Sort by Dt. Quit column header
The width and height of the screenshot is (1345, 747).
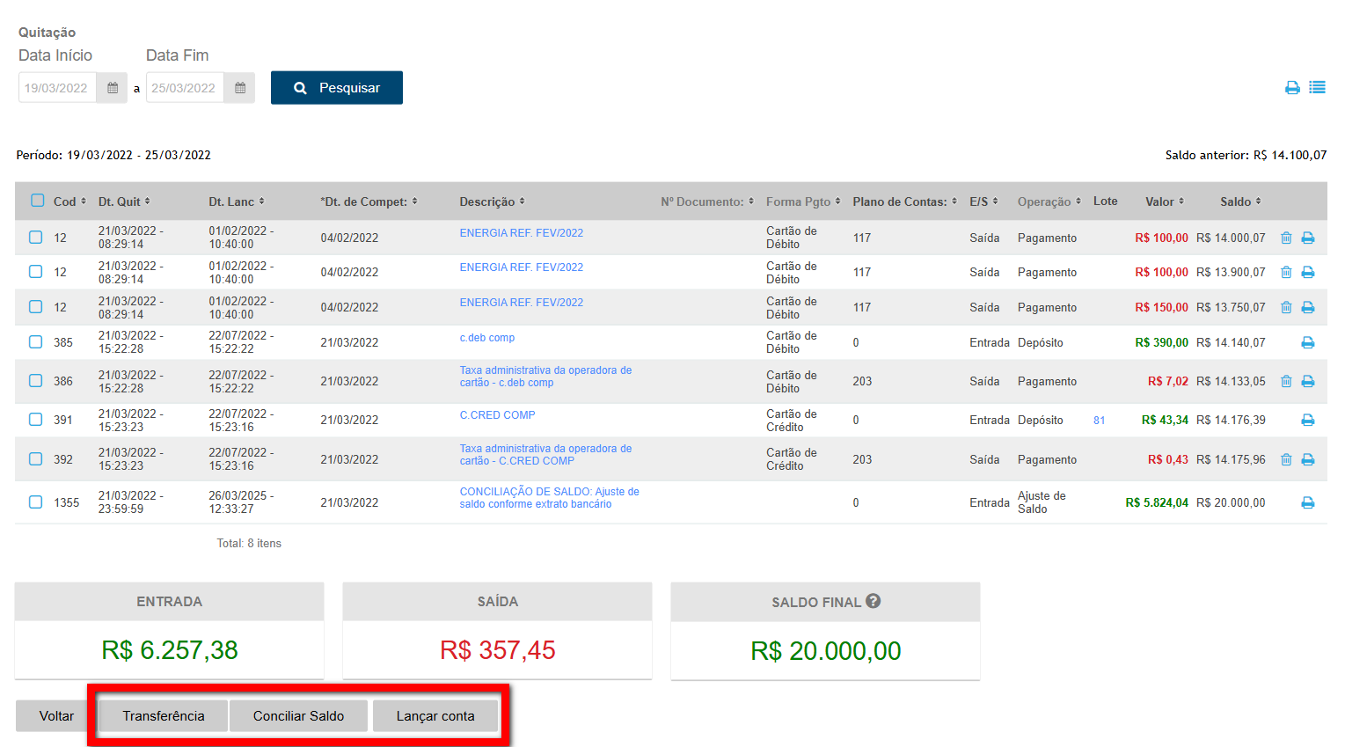click(123, 201)
